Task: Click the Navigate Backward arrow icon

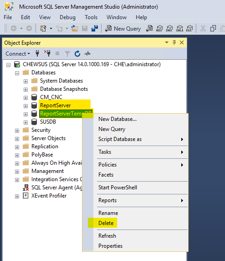Action: click(x=14, y=28)
